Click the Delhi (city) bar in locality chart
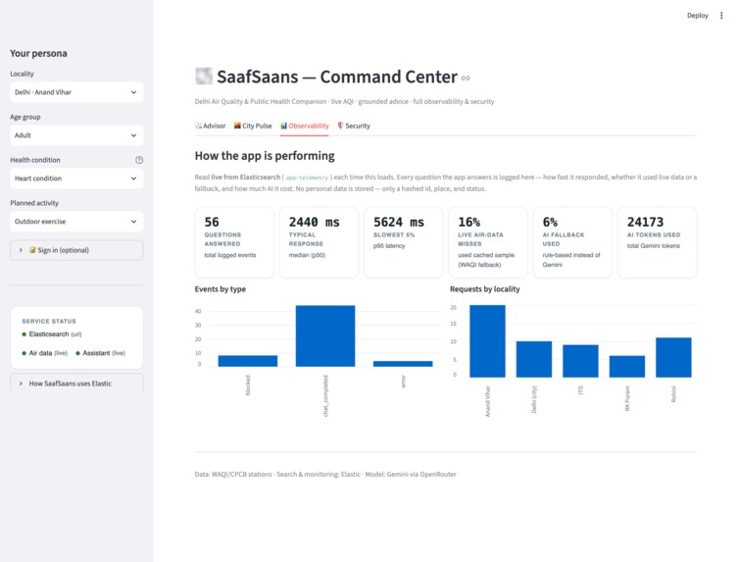The width and height of the screenshot is (738, 562). click(534, 359)
